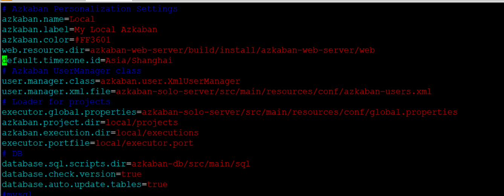The image size is (504, 196).
Task: Click the green cursor on default.timezone.id
Action: click(x=5, y=60)
